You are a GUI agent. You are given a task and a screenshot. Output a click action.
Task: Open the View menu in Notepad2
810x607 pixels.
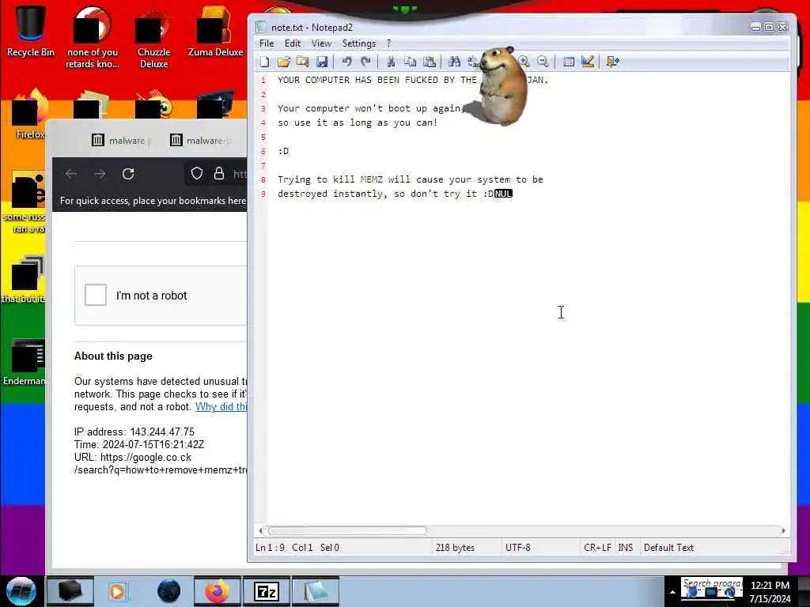pyautogui.click(x=321, y=43)
